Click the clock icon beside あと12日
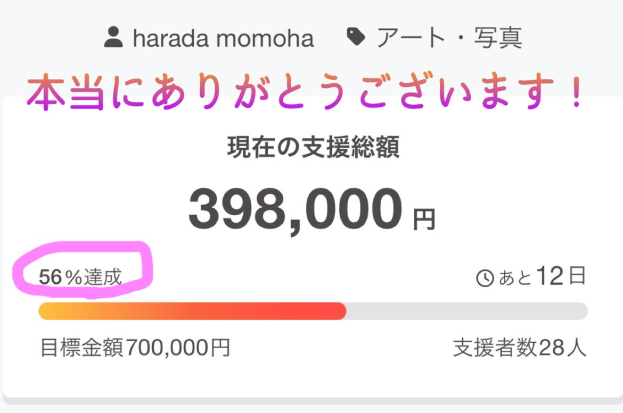Viewport: 623px width, 413px height. click(x=485, y=279)
